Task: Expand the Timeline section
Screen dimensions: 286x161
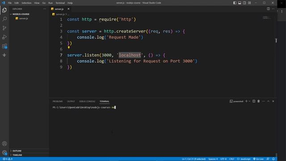Action: pyautogui.click(x=29, y=155)
